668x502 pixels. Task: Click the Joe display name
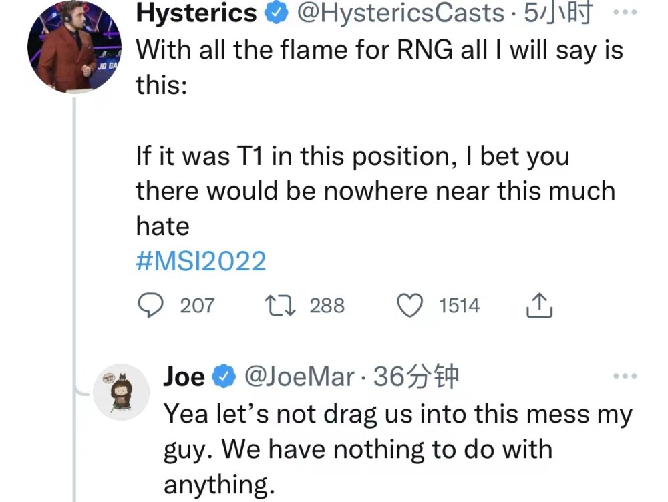pos(184,377)
